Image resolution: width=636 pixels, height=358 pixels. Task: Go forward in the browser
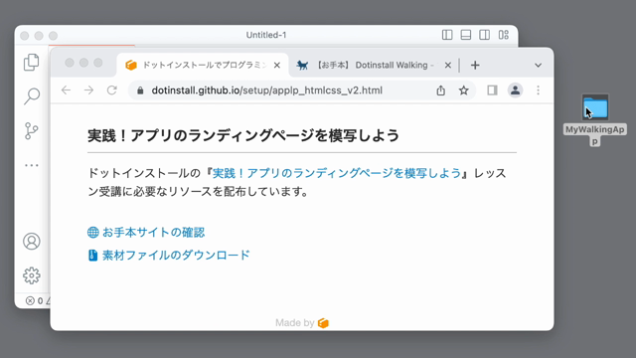[88, 90]
